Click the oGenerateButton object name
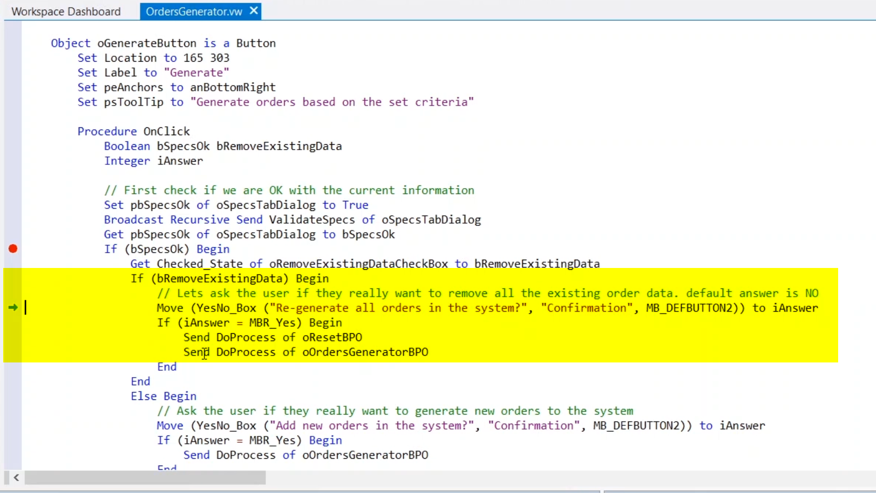Image resolution: width=876 pixels, height=493 pixels. coord(146,43)
